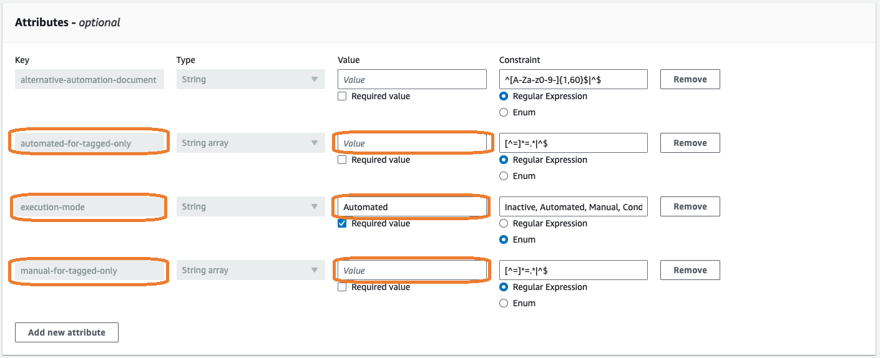The height and width of the screenshot is (358, 880).
Task: Remove the execution-mode attribute
Action: (x=690, y=206)
